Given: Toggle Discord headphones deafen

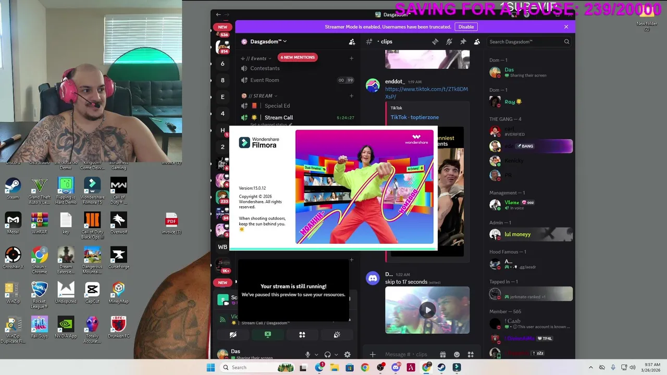Looking at the screenshot, I should pos(327,355).
